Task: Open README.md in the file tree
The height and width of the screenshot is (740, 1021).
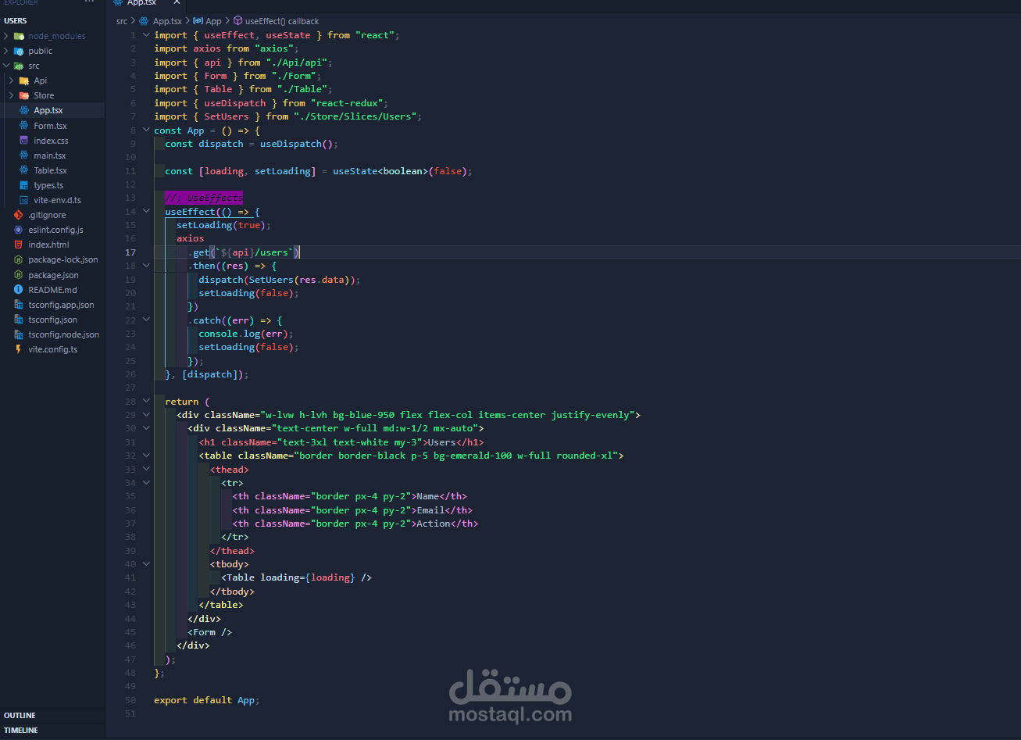Action: tap(52, 290)
